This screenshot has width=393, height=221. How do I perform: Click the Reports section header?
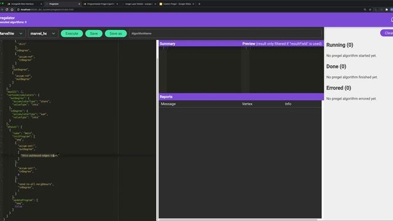point(166,97)
